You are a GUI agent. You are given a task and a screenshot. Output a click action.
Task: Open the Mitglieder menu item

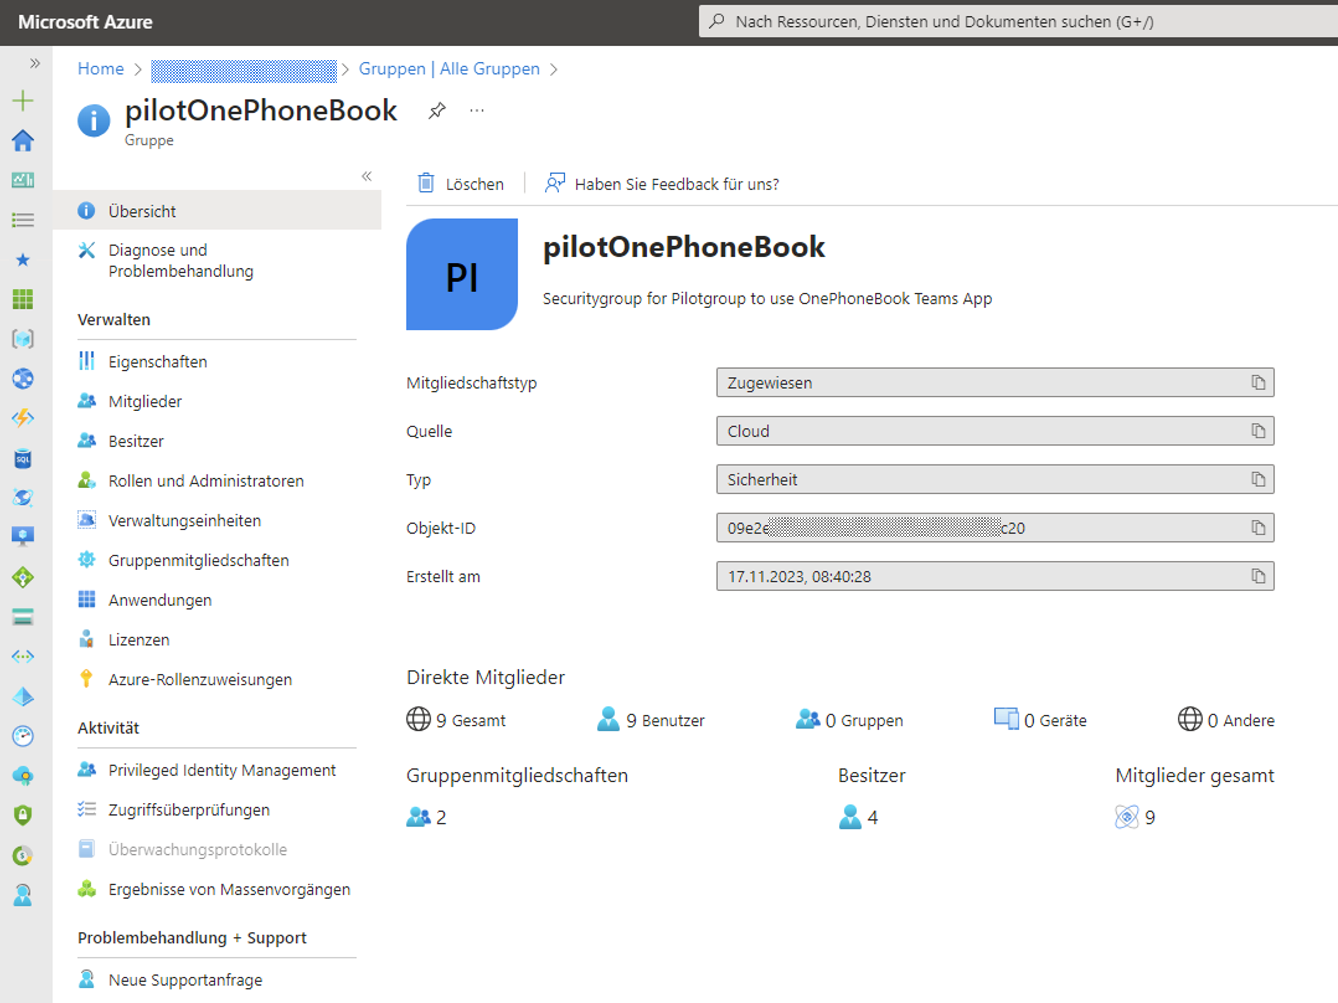(145, 401)
